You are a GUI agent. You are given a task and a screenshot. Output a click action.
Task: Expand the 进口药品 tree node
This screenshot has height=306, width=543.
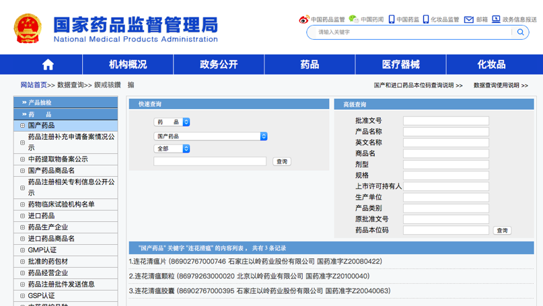pyautogui.click(x=22, y=216)
